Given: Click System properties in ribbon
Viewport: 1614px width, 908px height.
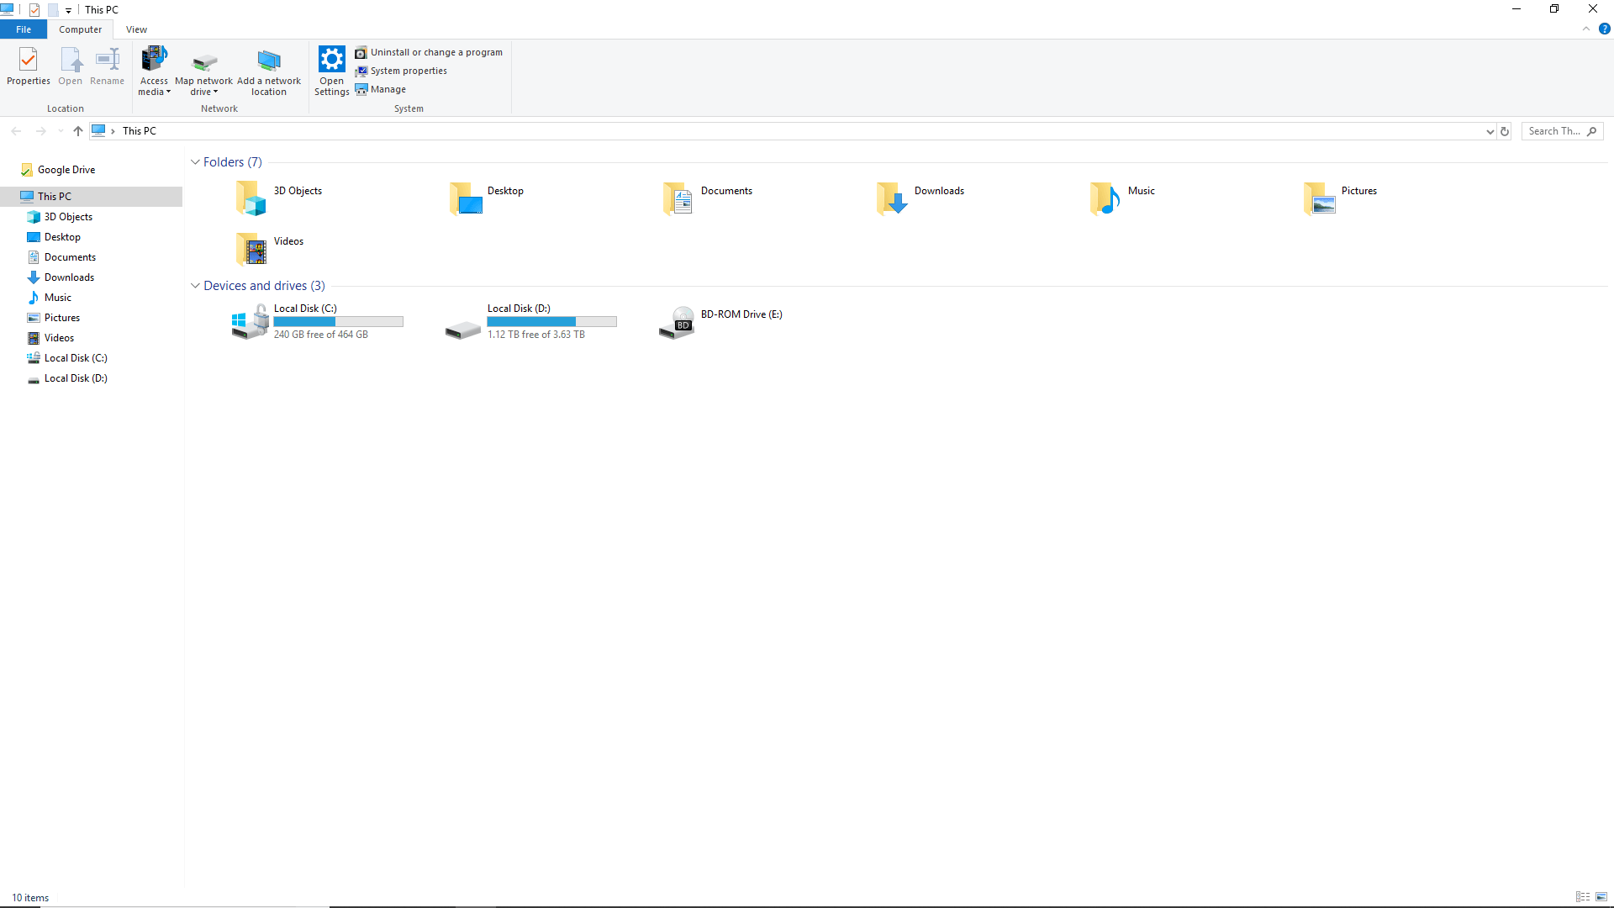Looking at the screenshot, I should coord(408,71).
